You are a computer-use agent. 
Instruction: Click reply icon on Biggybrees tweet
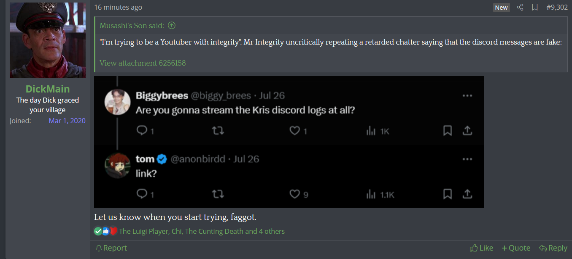(x=142, y=131)
